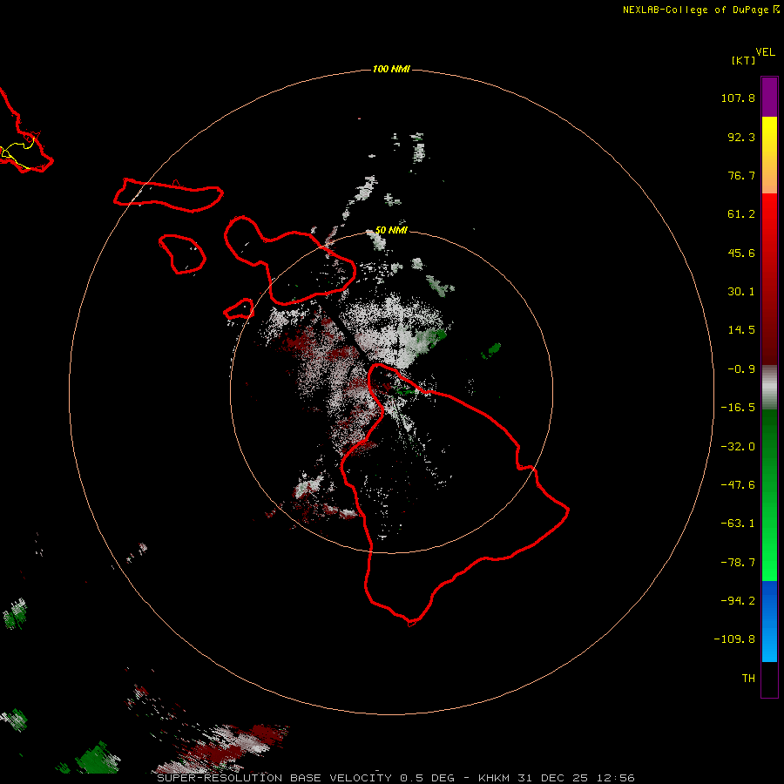
Task: Click the 76.7 legend value
Action: tap(741, 175)
